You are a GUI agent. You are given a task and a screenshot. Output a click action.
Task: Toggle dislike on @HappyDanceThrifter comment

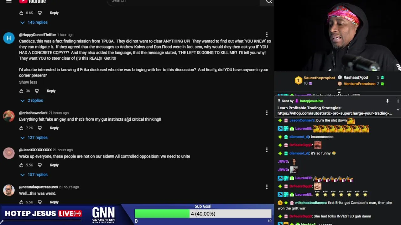pos(37,91)
